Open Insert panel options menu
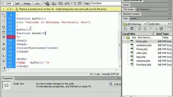The width and height of the screenshot is (173, 97). (169, 5)
